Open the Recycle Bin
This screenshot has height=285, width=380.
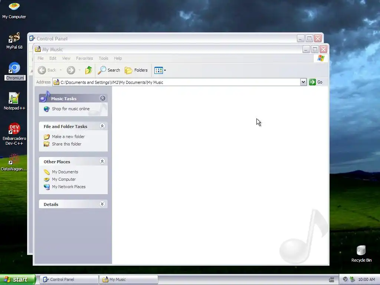pos(361,254)
